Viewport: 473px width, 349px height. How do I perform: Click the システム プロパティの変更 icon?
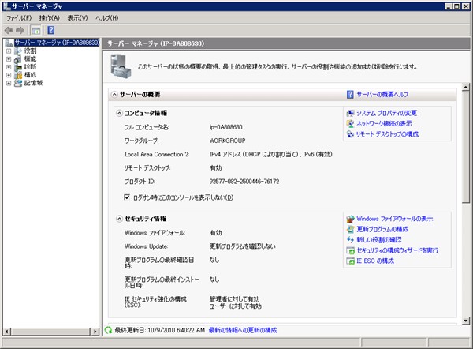pos(350,114)
